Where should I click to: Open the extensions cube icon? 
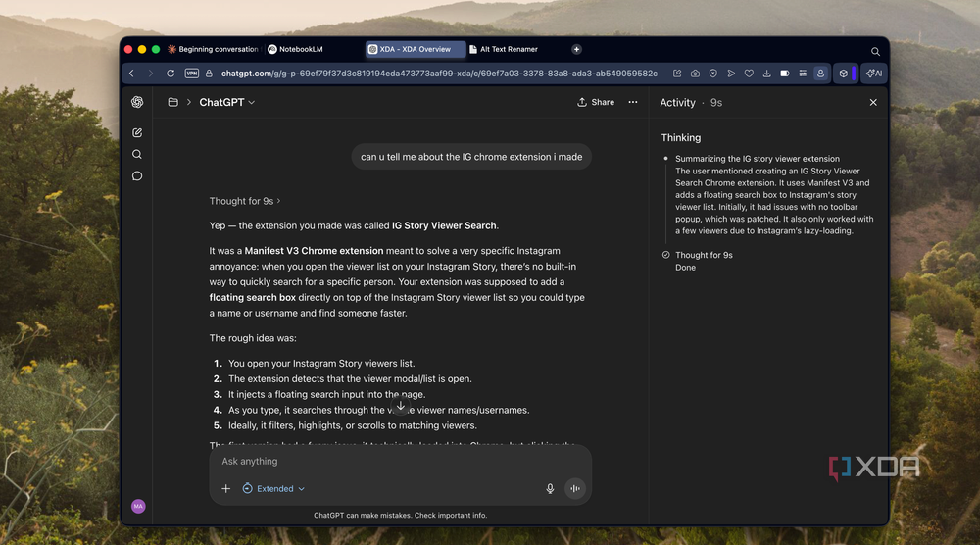tap(843, 74)
